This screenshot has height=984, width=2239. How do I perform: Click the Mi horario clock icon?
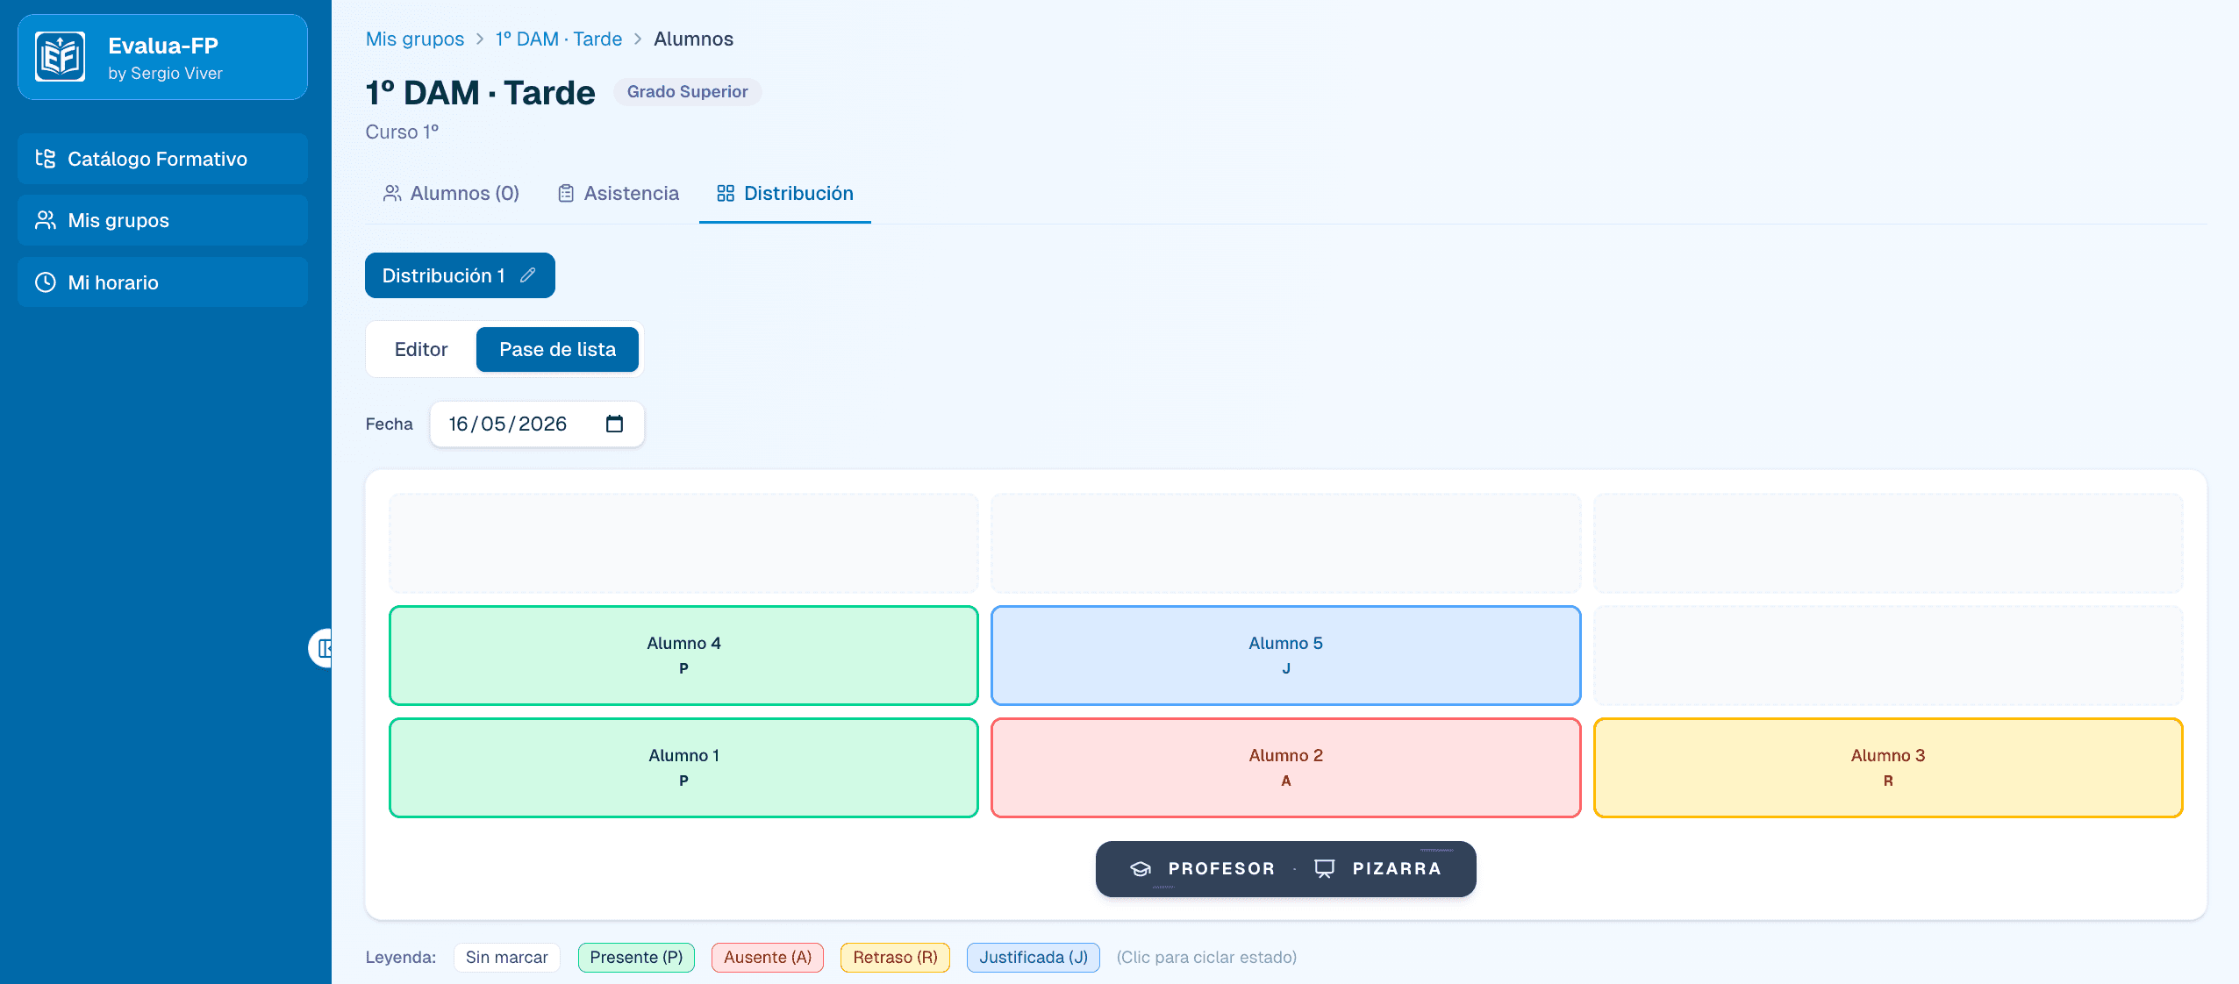click(x=46, y=282)
